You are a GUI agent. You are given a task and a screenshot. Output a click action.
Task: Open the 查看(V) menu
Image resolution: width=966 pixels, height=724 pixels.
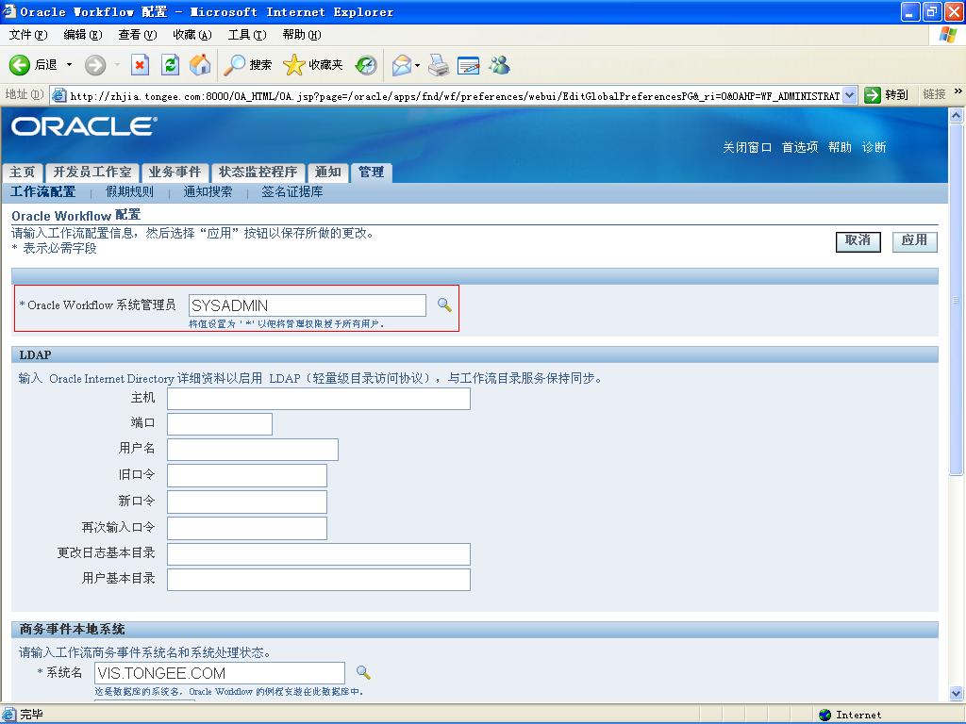pos(138,35)
